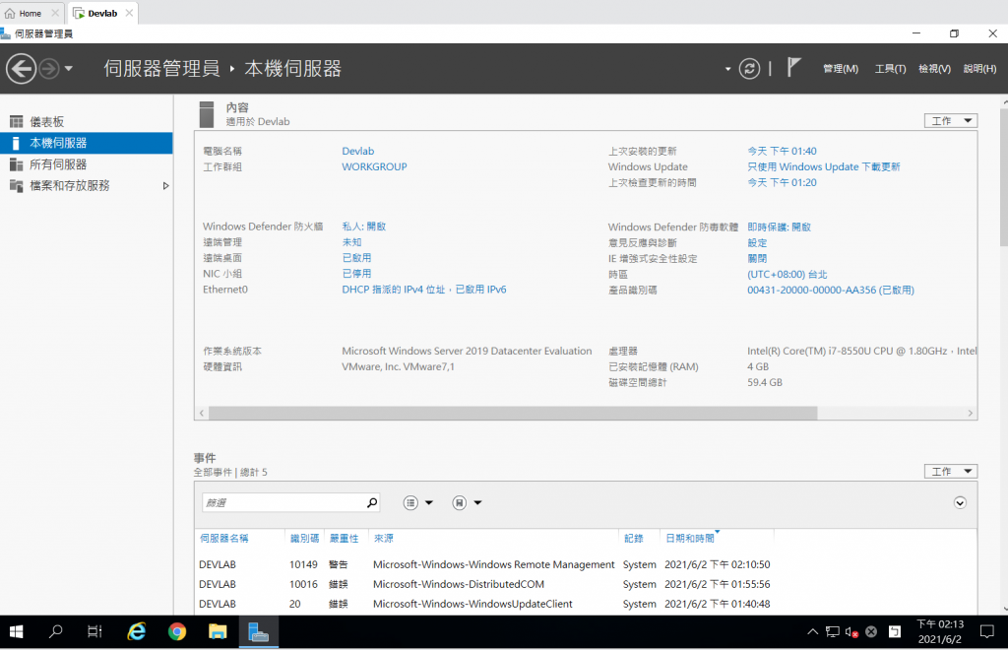Open the 工具(T) menu
The height and width of the screenshot is (650, 1008).
(890, 68)
